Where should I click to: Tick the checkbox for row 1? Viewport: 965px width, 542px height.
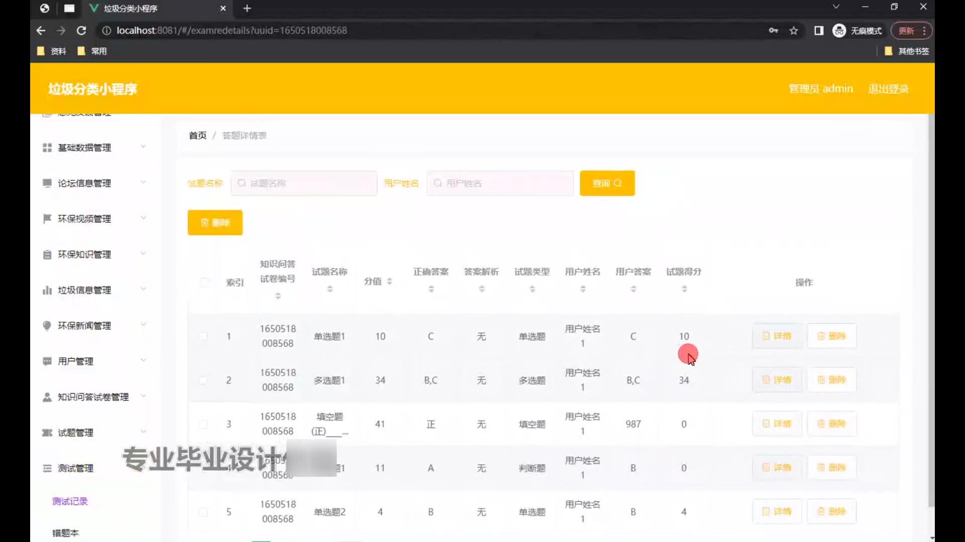coord(203,336)
